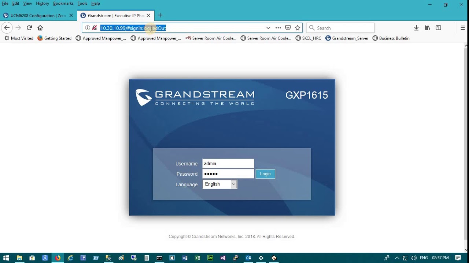Image resolution: width=469 pixels, height=263 pixels.
Task: Click the browser Search box
Action: (340, 28)
